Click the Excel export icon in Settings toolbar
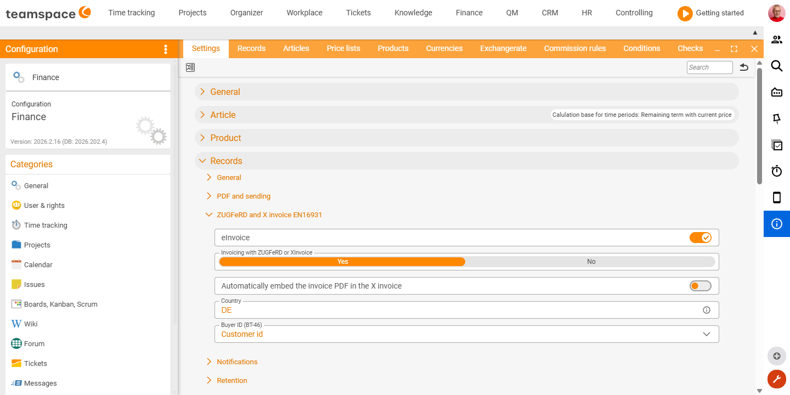Image resolution: width=790 pixels, height=395 pixels. [190, 67]
